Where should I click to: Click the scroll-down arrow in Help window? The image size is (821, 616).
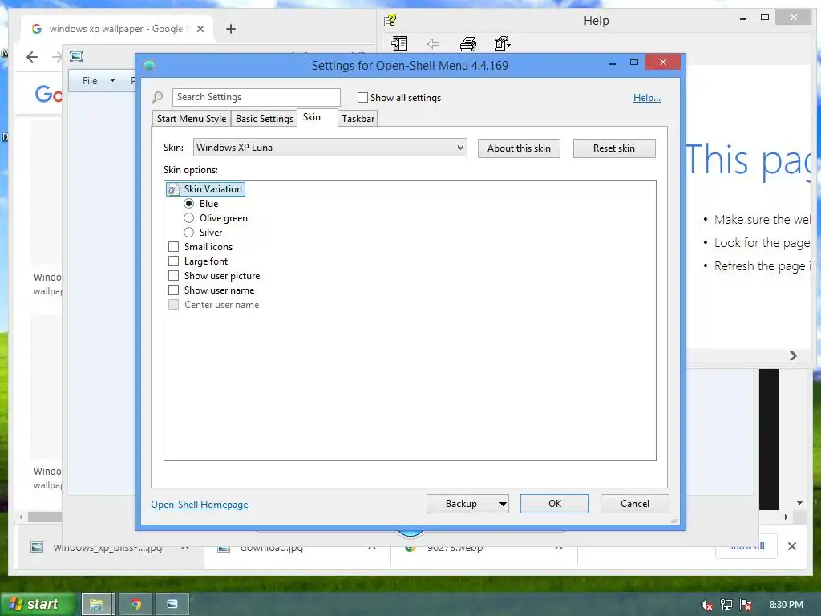[x=799, y=503]
